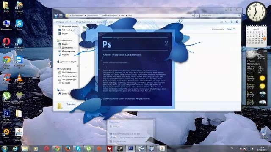Open FileZilla from the taskbar
This screenshot has height=152, width=271.
click(110, 149)
